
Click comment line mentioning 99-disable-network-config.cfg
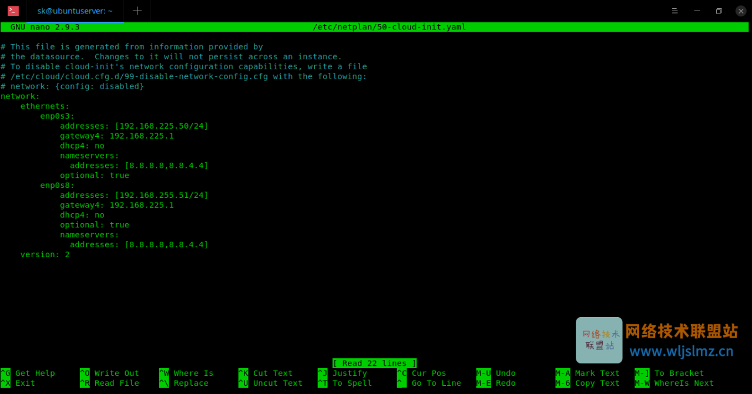tap(184, 77)
